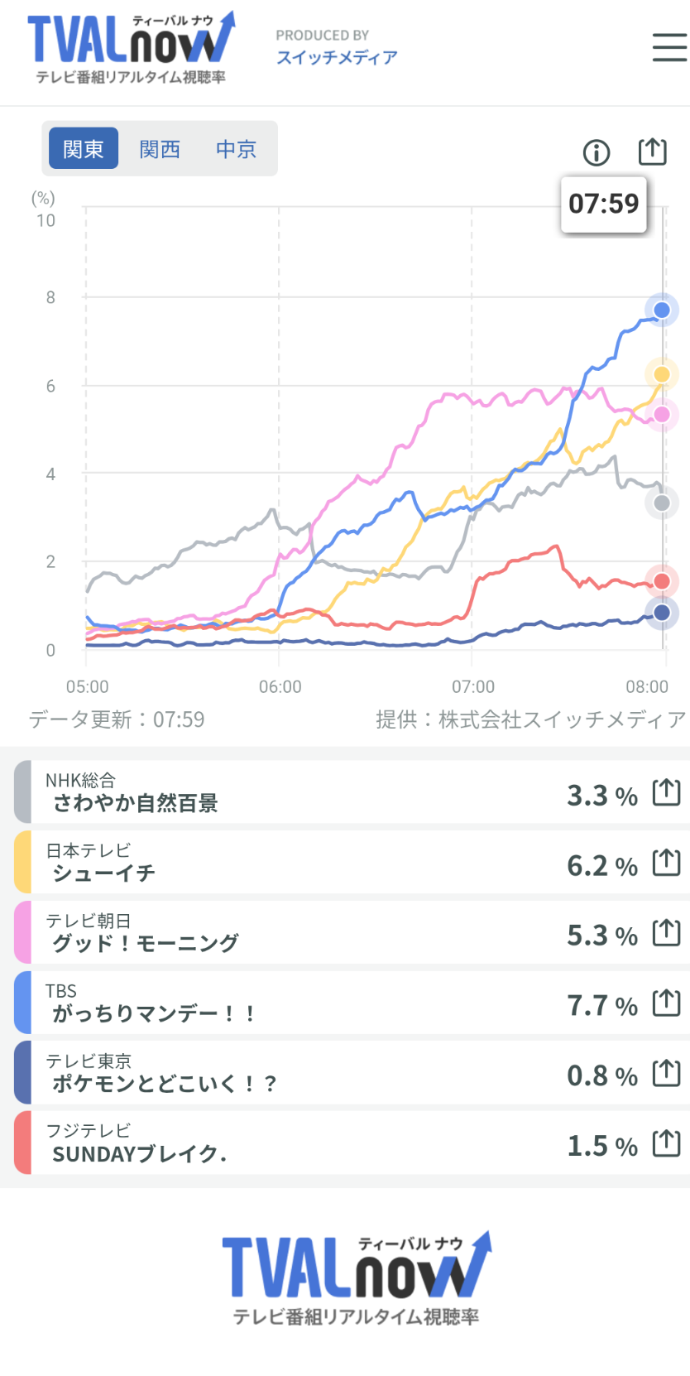This screenshot has width=690, height=1376.
Task: Click the pink テレビ朝日 color bar
Action: (x=23, y=933)
